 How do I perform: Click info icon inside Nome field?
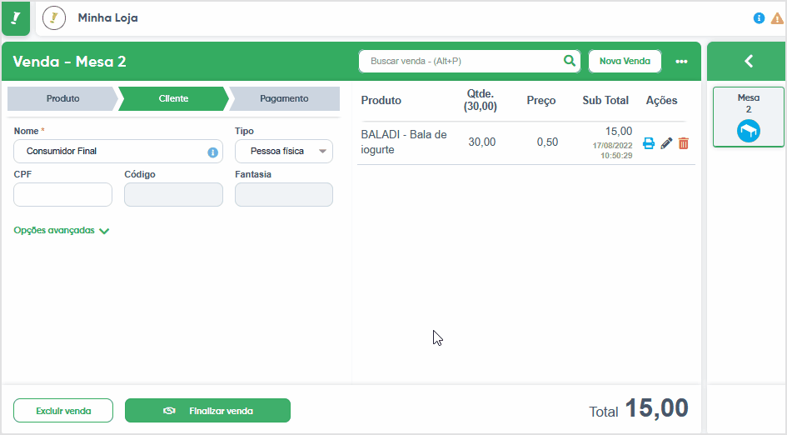pos(213,152)
